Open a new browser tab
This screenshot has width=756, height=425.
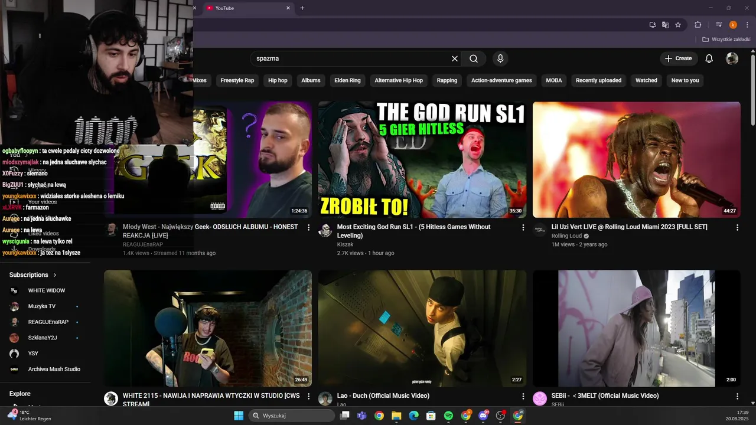point(302,8)
